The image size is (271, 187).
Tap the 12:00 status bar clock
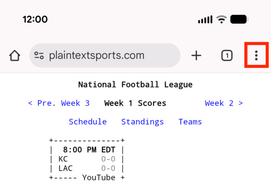(x=35, y=19)
